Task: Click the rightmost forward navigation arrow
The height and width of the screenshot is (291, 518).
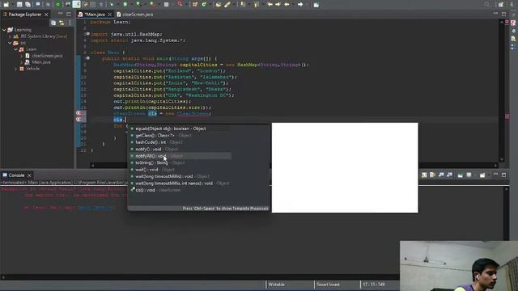Action: click(300, 4)
